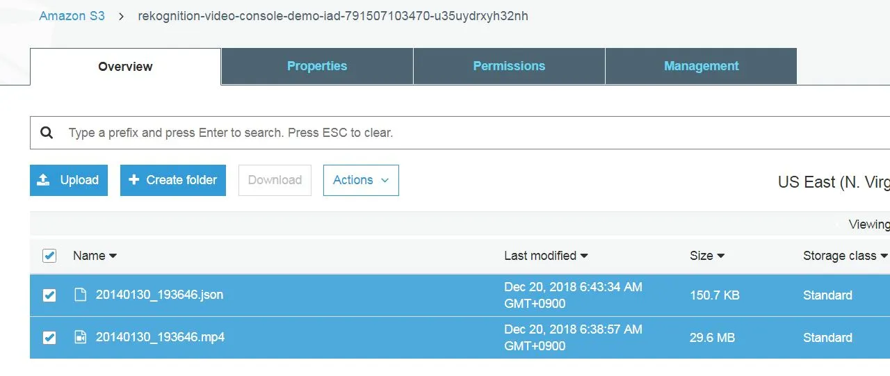Go to Amazon S3 breadcrumb link
Viewport: 890px width, 376px height.
(72, 15)
